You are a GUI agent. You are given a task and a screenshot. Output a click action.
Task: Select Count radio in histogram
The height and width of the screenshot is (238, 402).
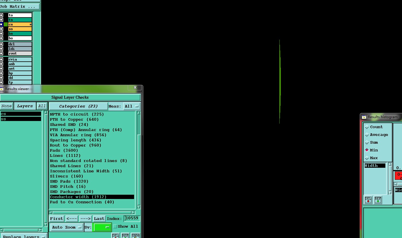click(x=367, y=127)
